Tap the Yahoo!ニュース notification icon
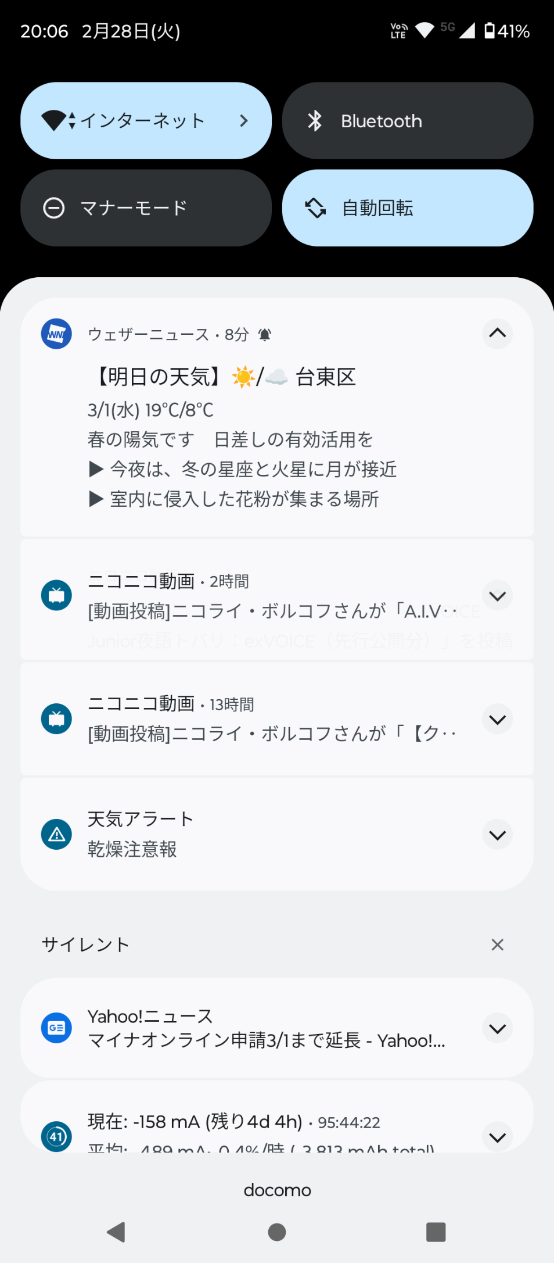 [x=56, y=1028]
